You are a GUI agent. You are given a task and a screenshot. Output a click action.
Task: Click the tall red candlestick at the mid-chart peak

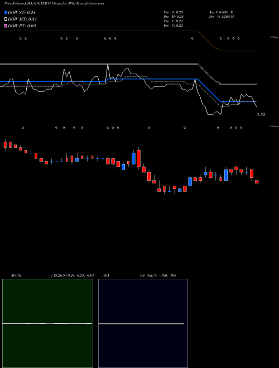point(138,158)
